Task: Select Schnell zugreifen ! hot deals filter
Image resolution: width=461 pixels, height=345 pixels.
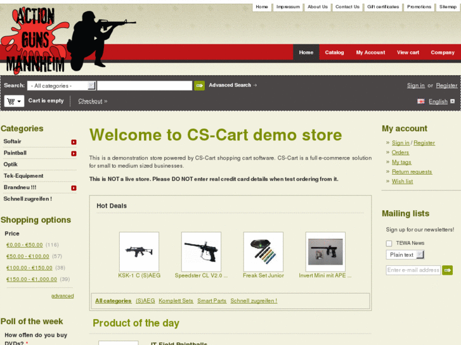Action: pos(254,301)
